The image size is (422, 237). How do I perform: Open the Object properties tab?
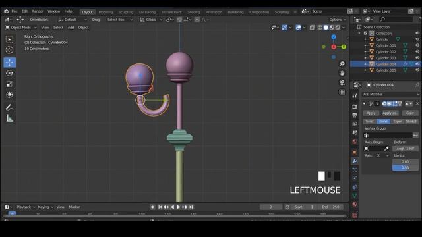pos(355,152)
